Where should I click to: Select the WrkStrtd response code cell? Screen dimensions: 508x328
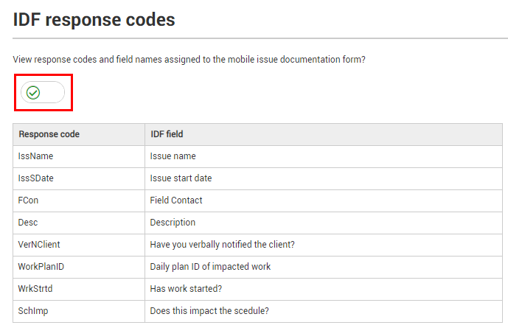(79, 289)
